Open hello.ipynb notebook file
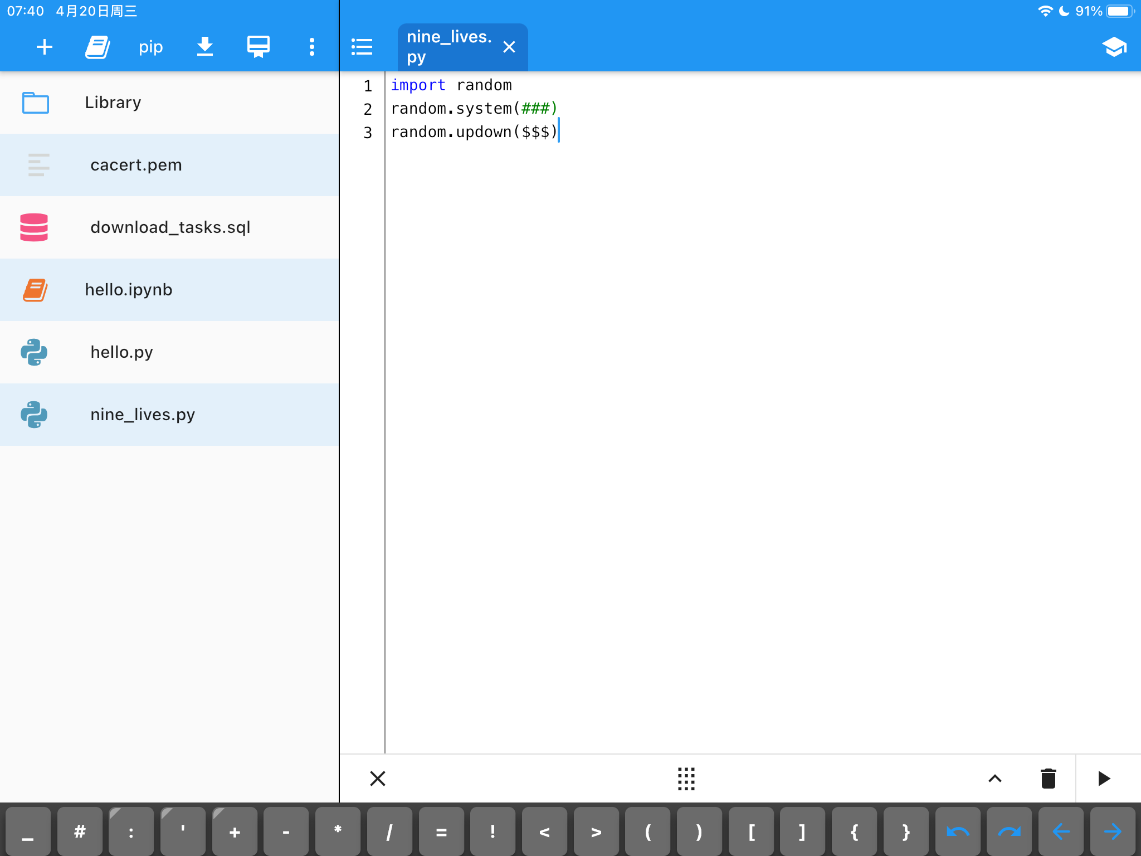This screenshot has height=856, width=1141. (129, 290)
